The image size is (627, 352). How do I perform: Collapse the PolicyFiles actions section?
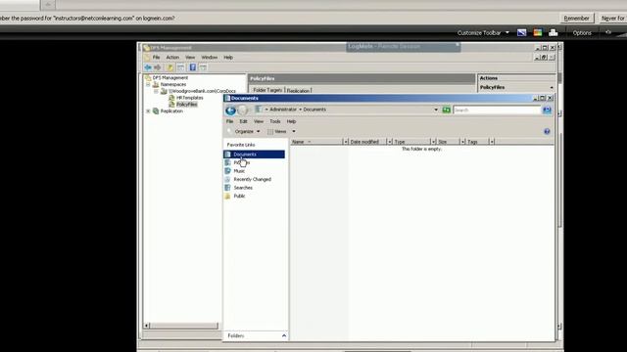[x=552, y=87]
